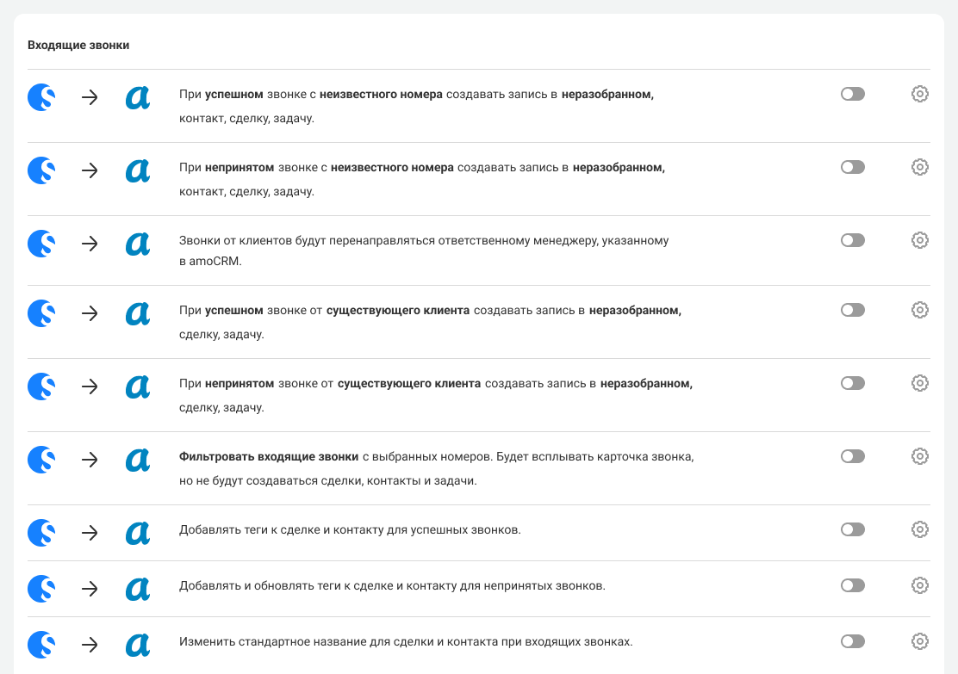Click the blue S logo in the filter calls row

[41, 460]
